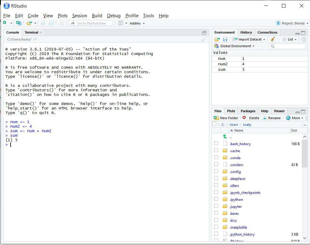Tick checkbox for .config folder

pyautogui.click(x=216, y=171)
